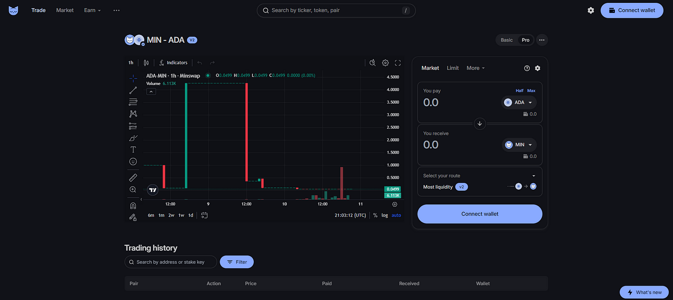Expand the Select your route dropdown
Viewport: 673px width, 300px height.
point(479,176)
